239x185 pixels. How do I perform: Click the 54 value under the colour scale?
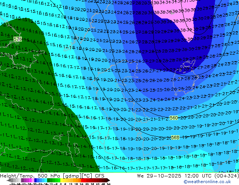(x=109, y=184)
